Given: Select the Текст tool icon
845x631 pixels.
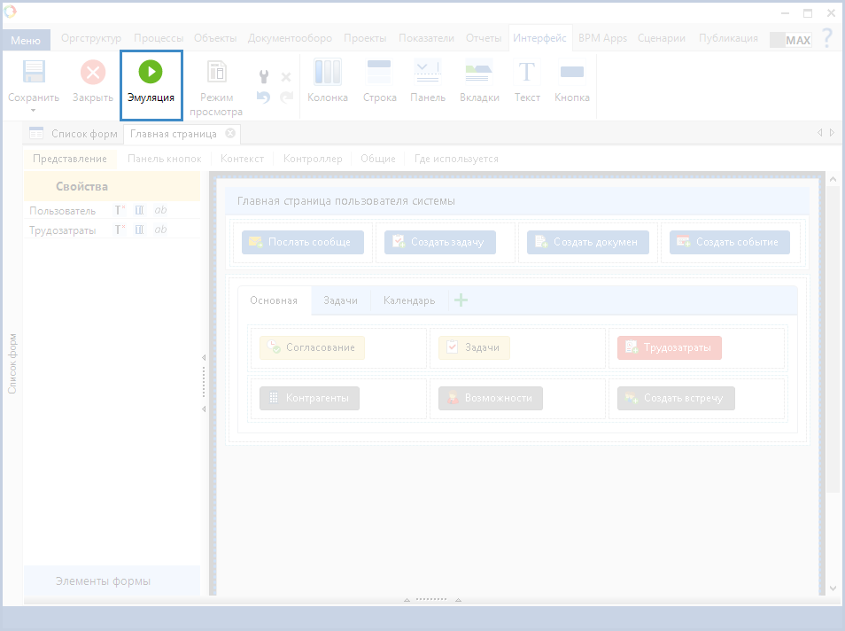Looking at the screenshot, I should click(x=527, y=73).
